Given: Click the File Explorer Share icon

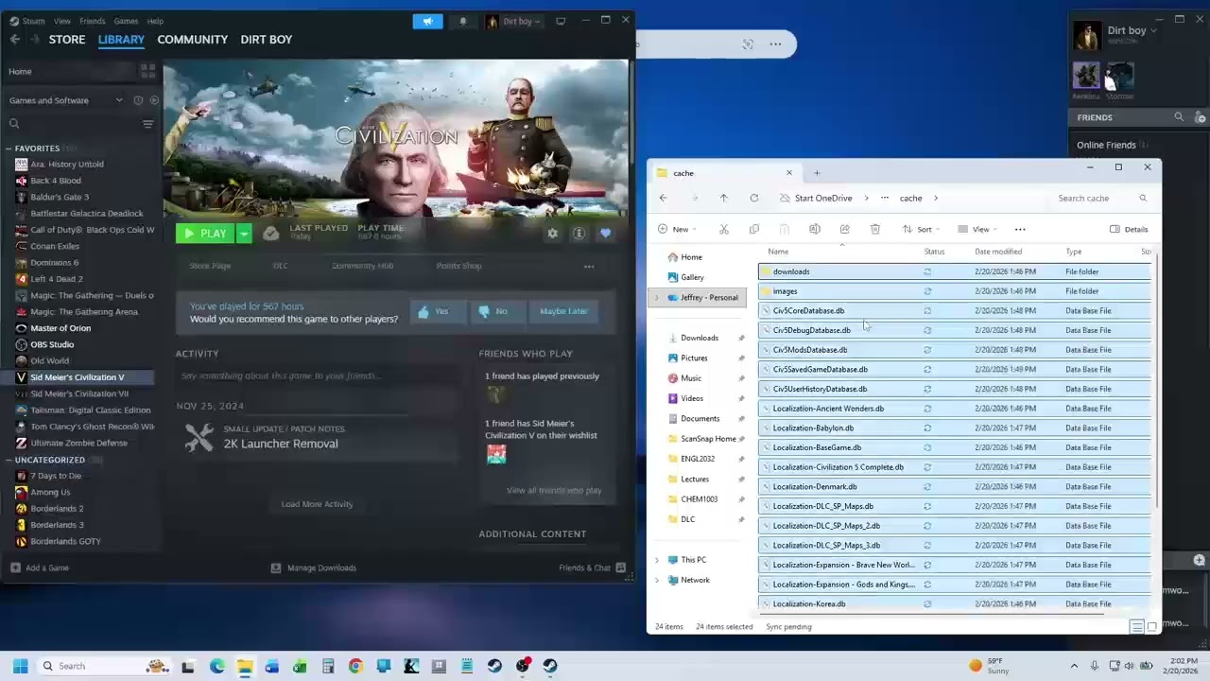Looking at the screenshot, I should tap(845, 229).
